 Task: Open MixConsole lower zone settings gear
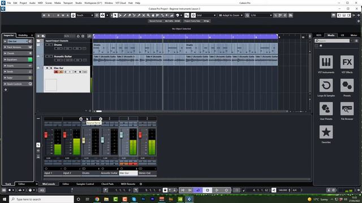pyautogui.click(x=141, y=184)
